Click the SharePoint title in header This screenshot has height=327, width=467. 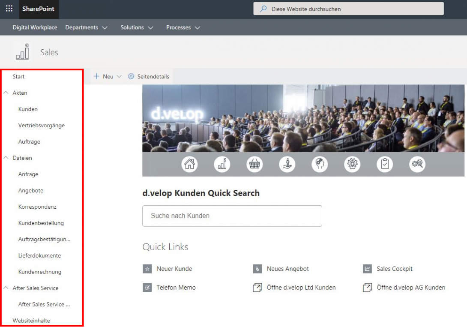(38, 9)
